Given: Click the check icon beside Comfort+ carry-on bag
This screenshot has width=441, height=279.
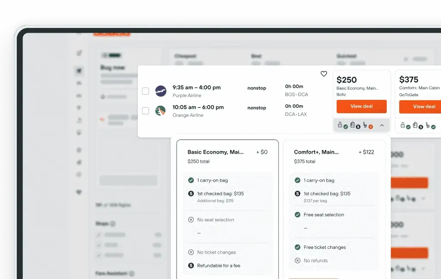Looking at the screenshot, I should (x=297, y=180).
